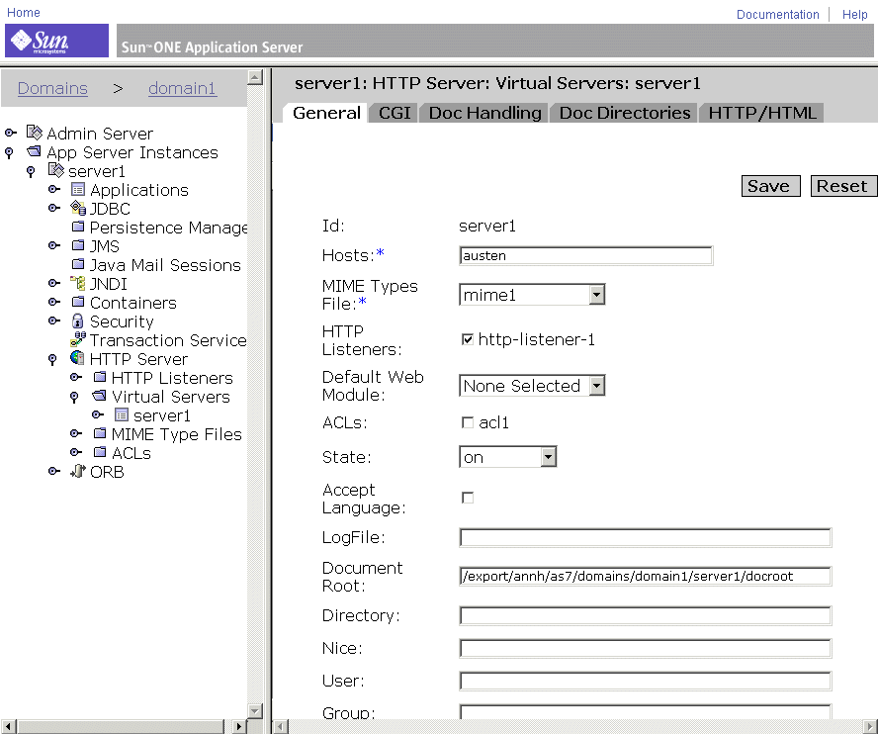This screenshot has height=734, width=878.
Task: Click the ACLs folder icon in tree
Action: pos(100,452)
